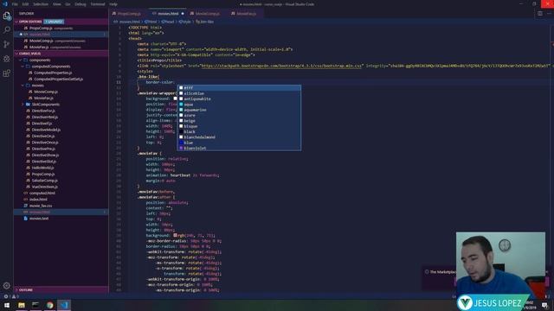Choose blueviolet from color suggestions

point(239,148)
